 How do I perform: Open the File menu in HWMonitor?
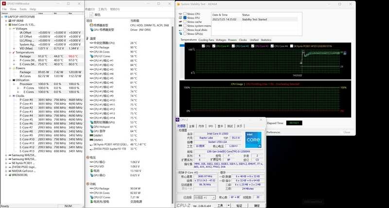(x=4, y=9)
